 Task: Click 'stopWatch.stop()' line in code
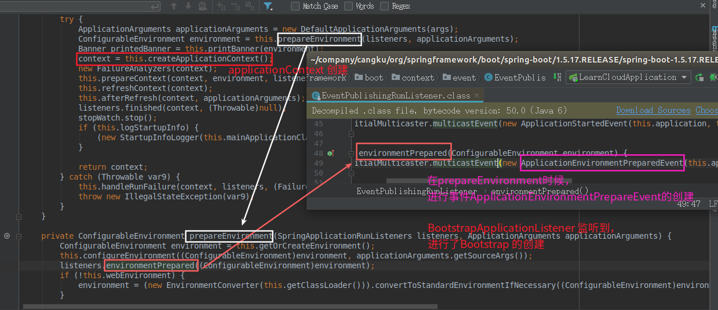(118, 118)
